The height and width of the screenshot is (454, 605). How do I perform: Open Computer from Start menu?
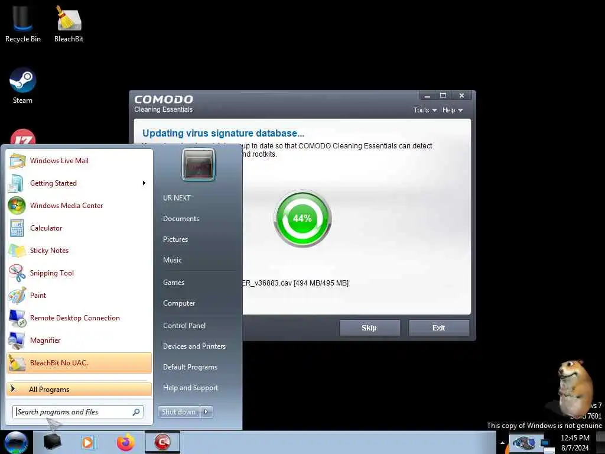(x=179, y=303)
